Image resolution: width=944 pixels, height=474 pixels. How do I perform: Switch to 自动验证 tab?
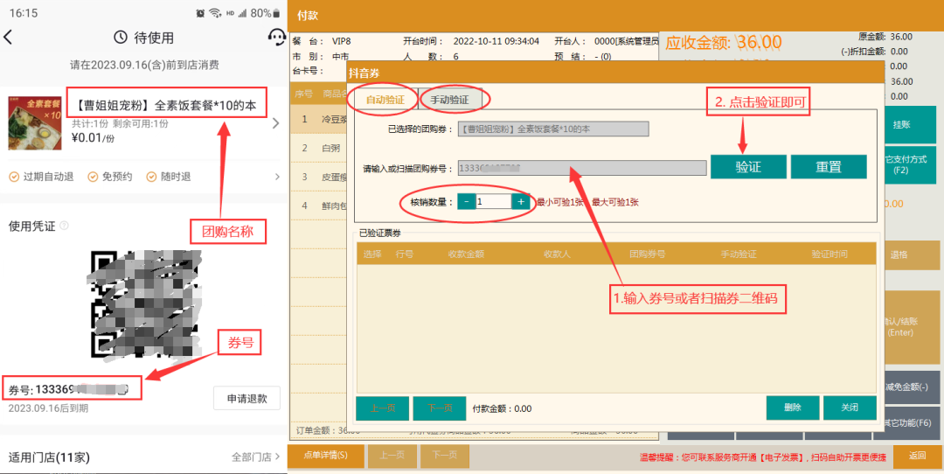(385, 100)
